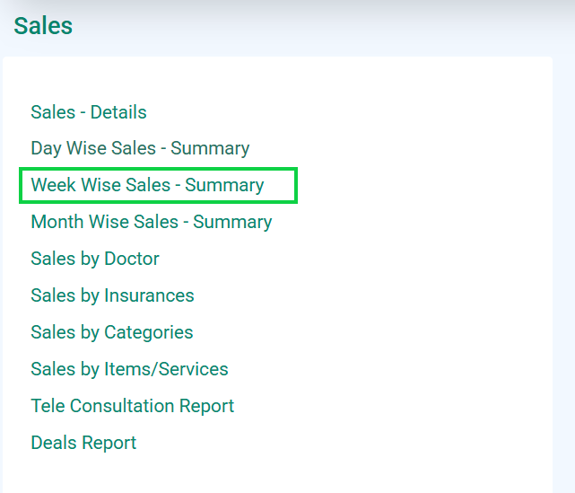
Task: Click the word Month in the list
Action: point(57,222)
